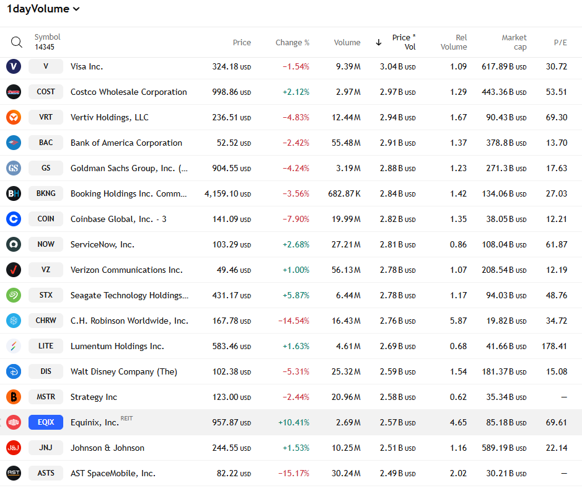The height and width of the screenshot is (488, 582).
Task: Click the 5.87 relative volume value
Action: [x=459, y=321]
